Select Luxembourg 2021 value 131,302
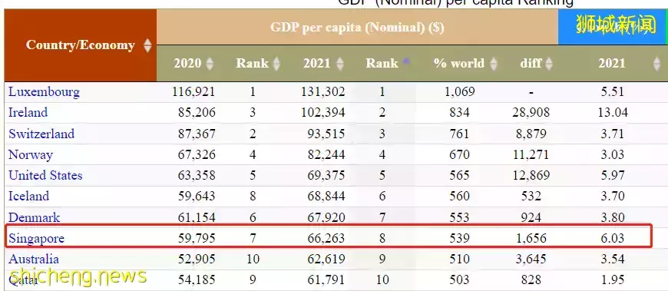668x291 pixels. (323, 91)
